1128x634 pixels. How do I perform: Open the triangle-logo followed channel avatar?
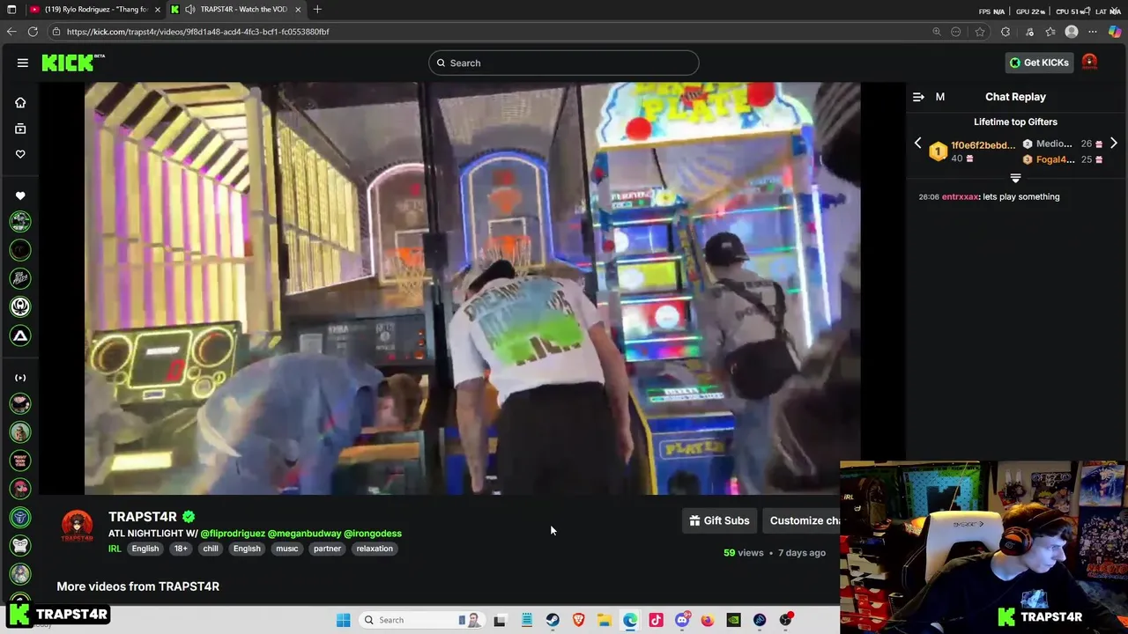pyautogui.click(x=20, y=335)
